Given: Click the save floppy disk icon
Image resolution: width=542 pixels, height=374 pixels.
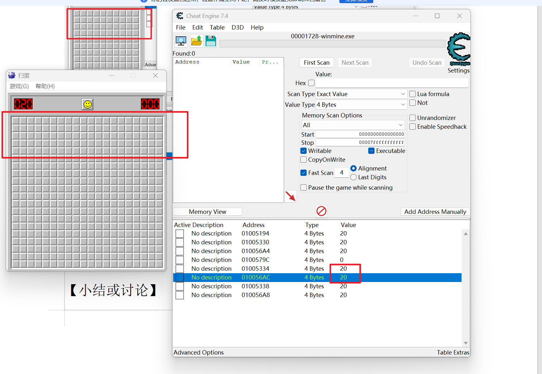Looking at the screenshot, I should [x=211, y=41].
